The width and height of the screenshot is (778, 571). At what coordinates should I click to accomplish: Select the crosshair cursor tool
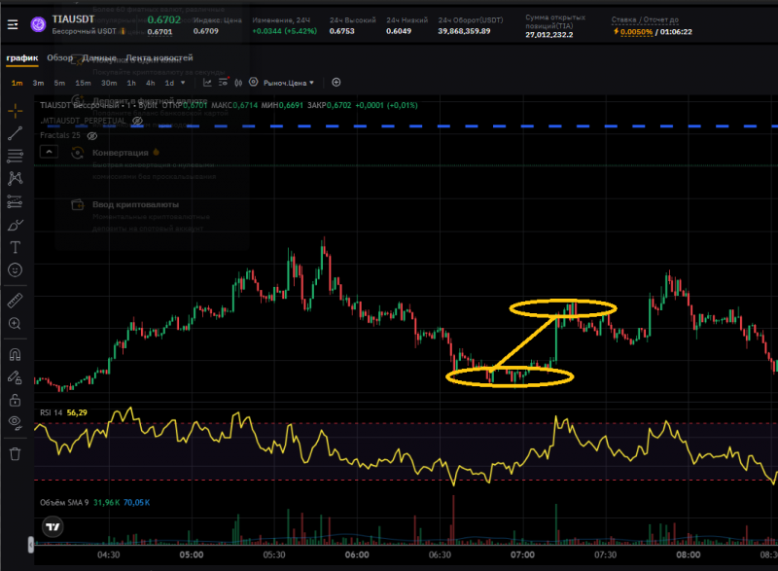coord(15,111)
